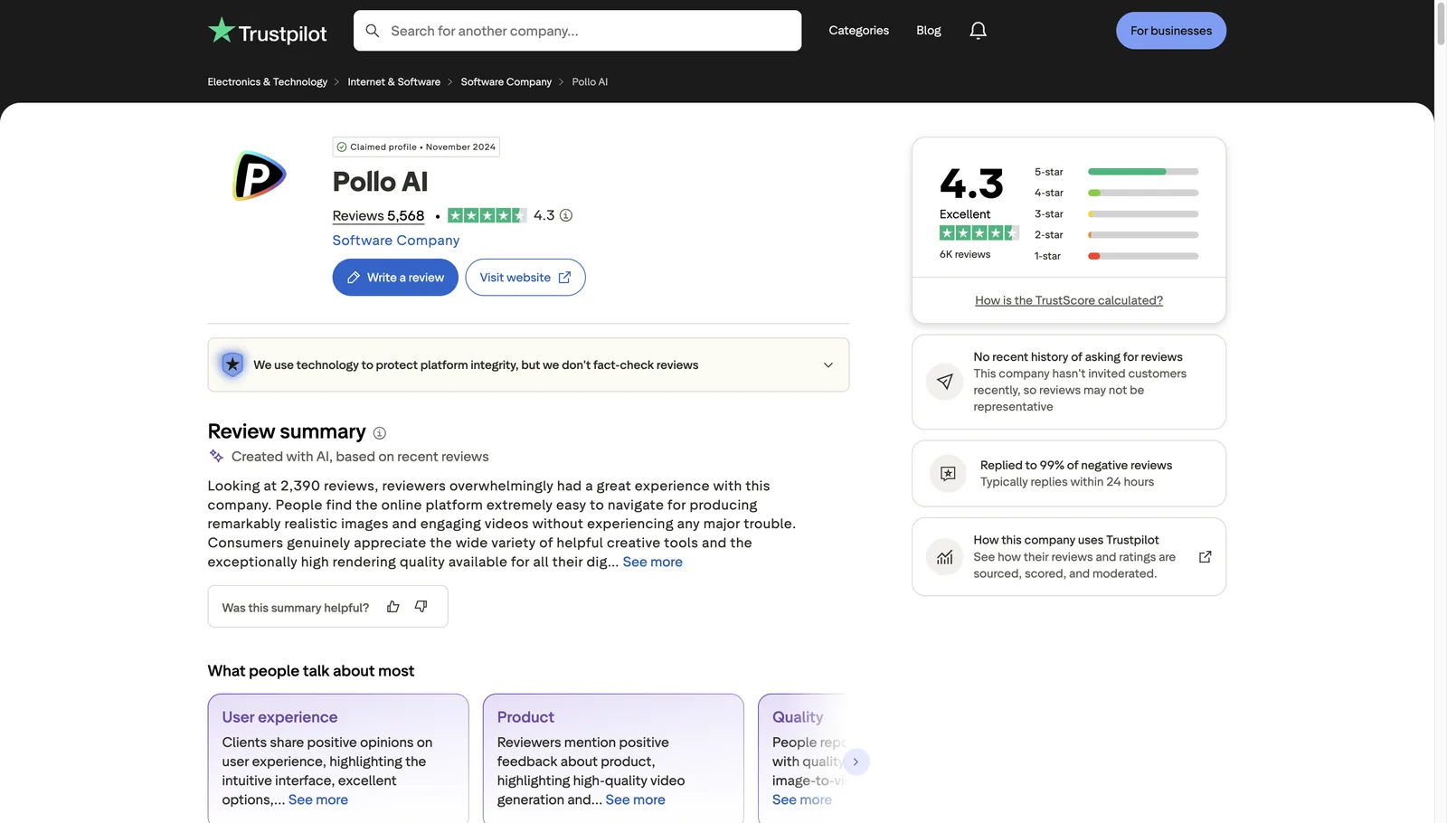
Task: Click the green star rating next to Reviews 5,568
Action: 487,215
